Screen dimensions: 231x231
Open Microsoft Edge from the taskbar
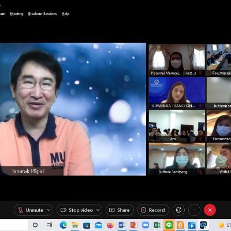pos(64,225)
